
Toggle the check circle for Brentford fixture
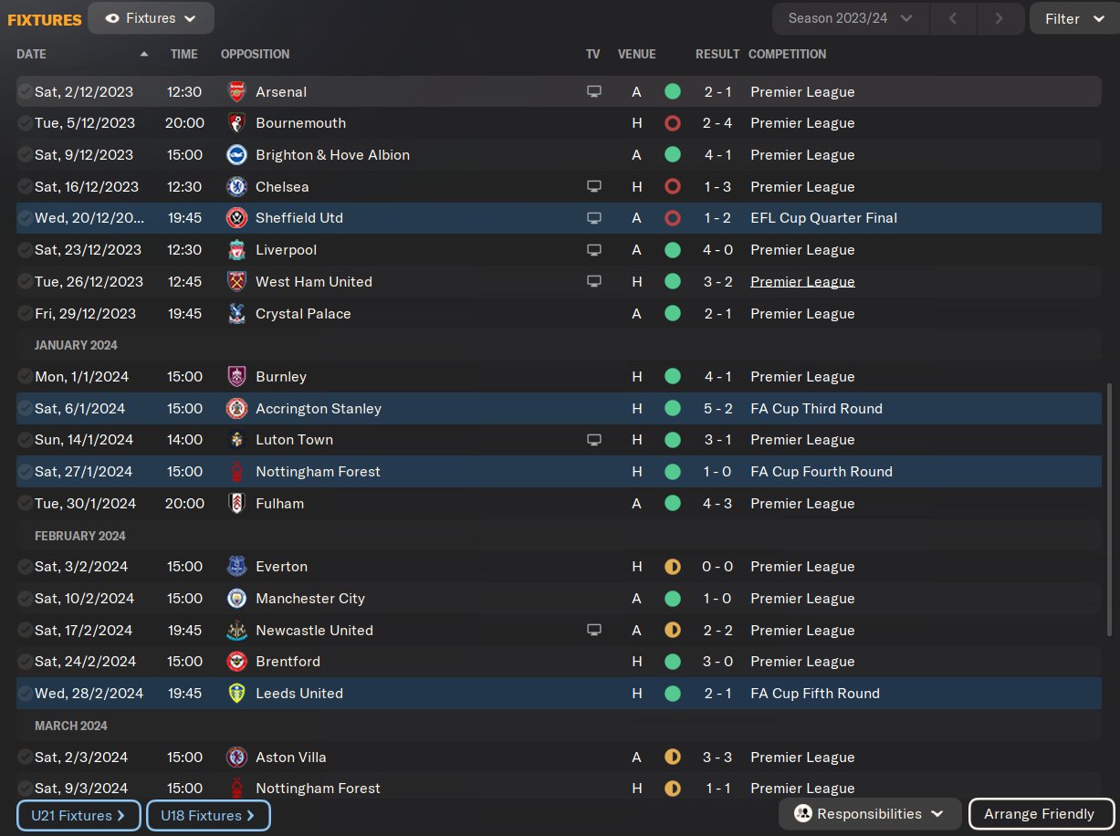point(25,662)
